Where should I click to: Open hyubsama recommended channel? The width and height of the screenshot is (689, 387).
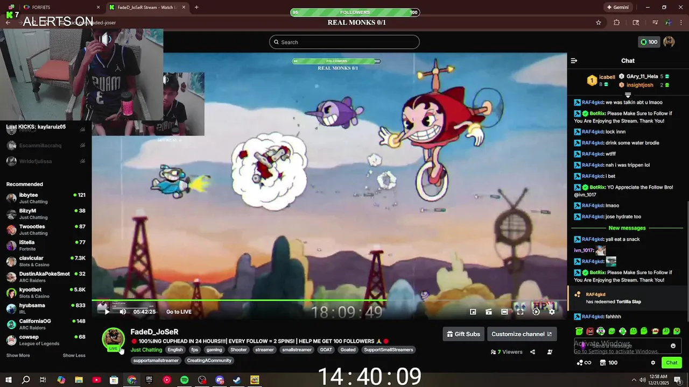coord(46,309)
